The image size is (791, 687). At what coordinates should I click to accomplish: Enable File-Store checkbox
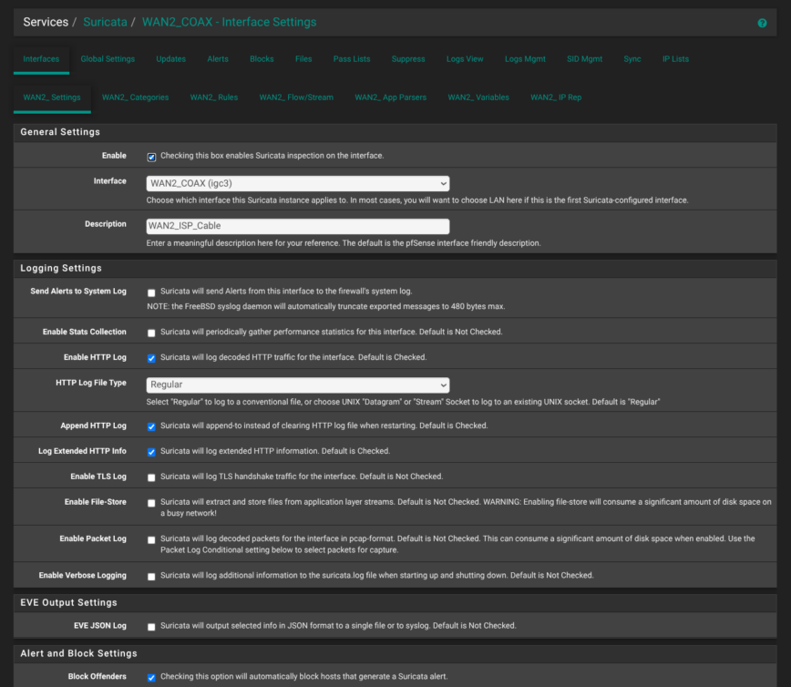[x=151, y=503]
